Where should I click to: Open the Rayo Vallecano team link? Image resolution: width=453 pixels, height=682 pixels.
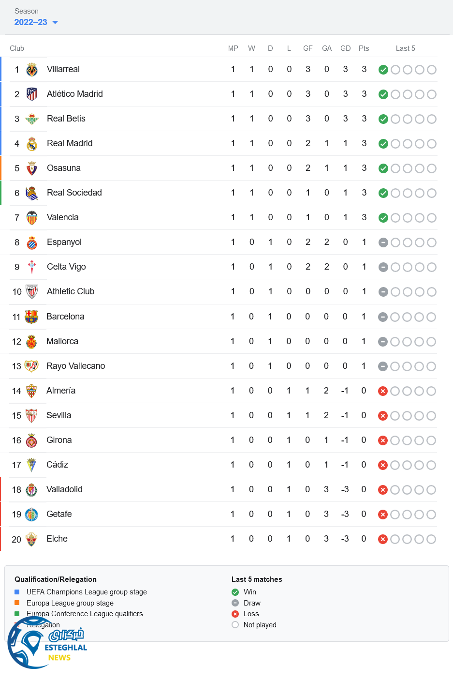click(x=75, y=366)
